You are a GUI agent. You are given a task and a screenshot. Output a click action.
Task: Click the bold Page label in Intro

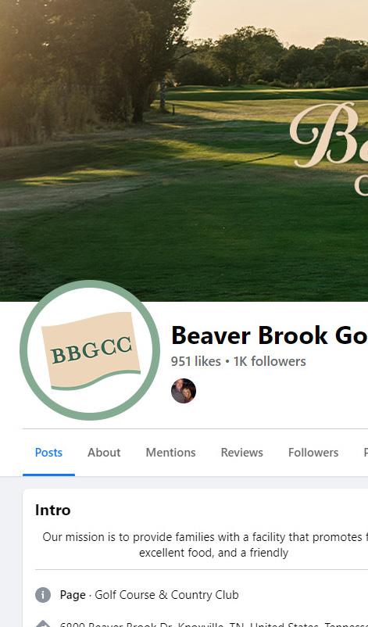(73, 595)
